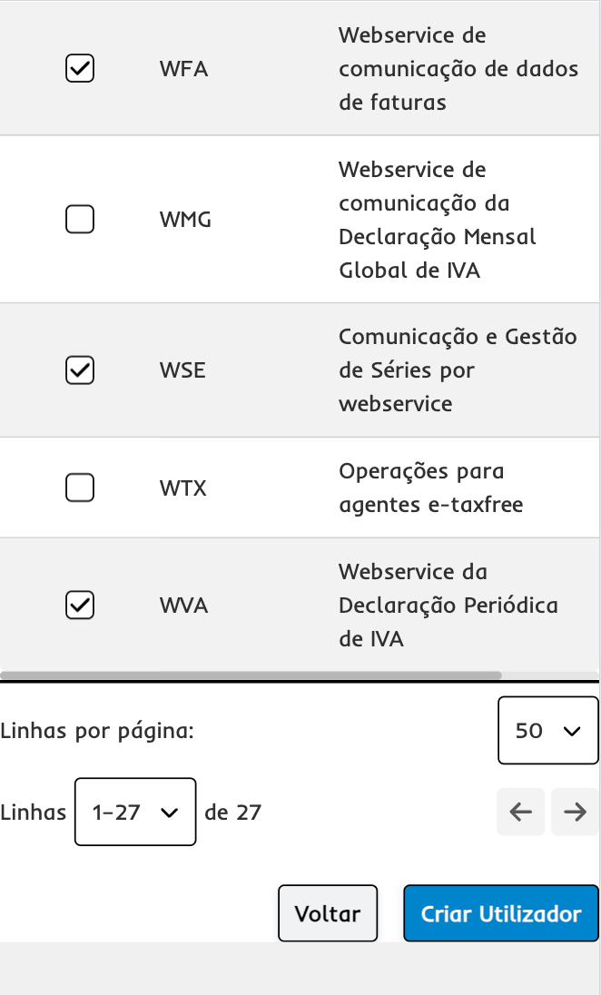Image resolution: width=601 pixels, height=995 pixels.
Task: Enable the WMG row checkbox
Action: (x=80, y=219)
